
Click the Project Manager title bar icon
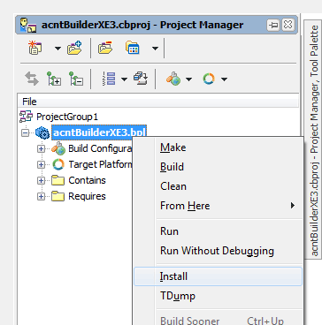(x=28, y=25)
